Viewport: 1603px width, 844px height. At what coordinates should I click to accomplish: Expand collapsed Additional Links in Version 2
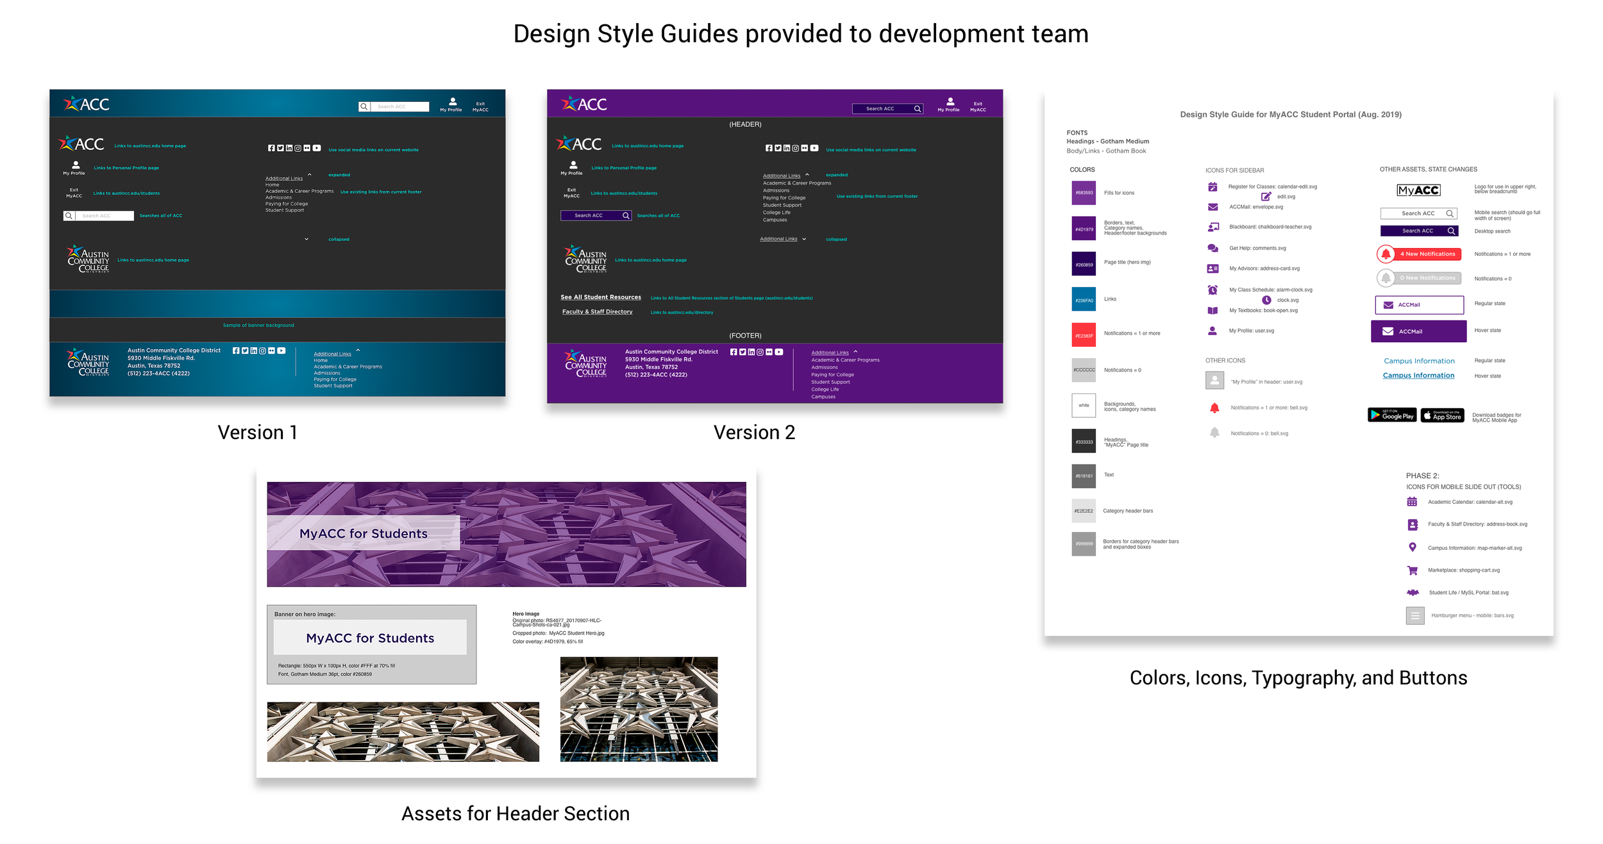[x=804, y=239]
